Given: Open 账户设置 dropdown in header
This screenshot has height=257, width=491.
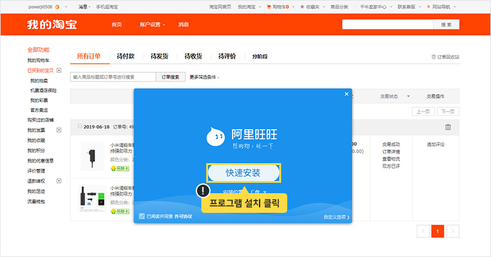Looking at the screenshot, I should coord(152,25).
